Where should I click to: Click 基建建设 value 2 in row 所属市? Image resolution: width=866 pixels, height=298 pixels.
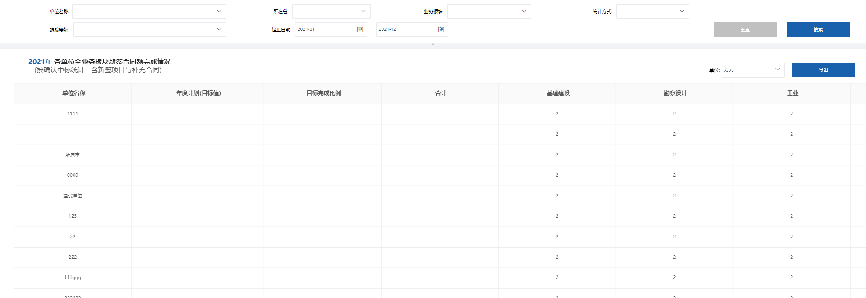pyautogui.click(x=557, y=155)
